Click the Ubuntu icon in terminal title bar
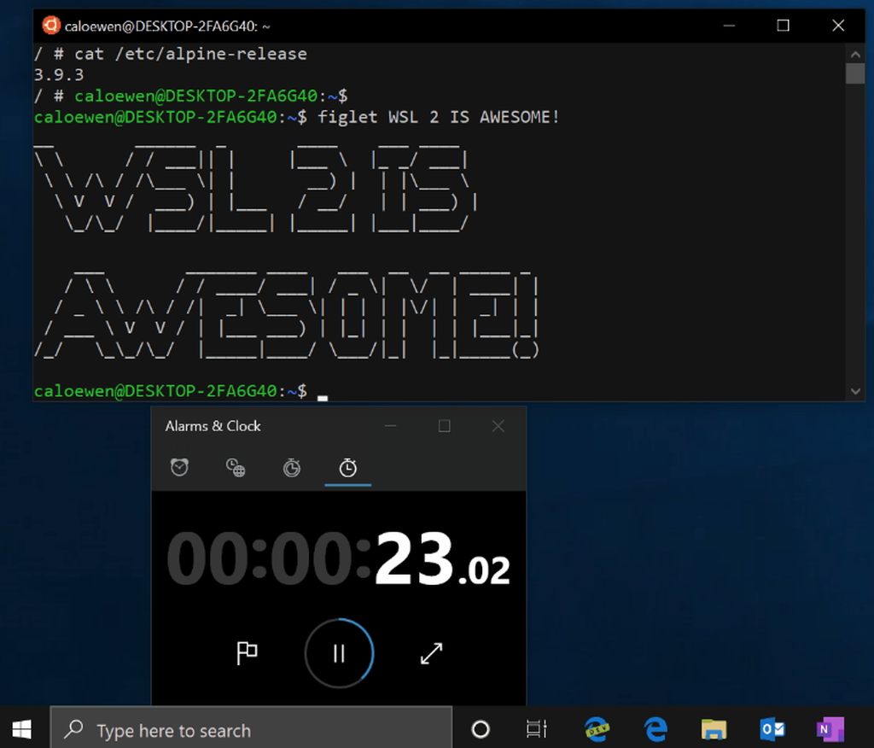The width and height of the screenshot is (874, 748). pos(50,26)
